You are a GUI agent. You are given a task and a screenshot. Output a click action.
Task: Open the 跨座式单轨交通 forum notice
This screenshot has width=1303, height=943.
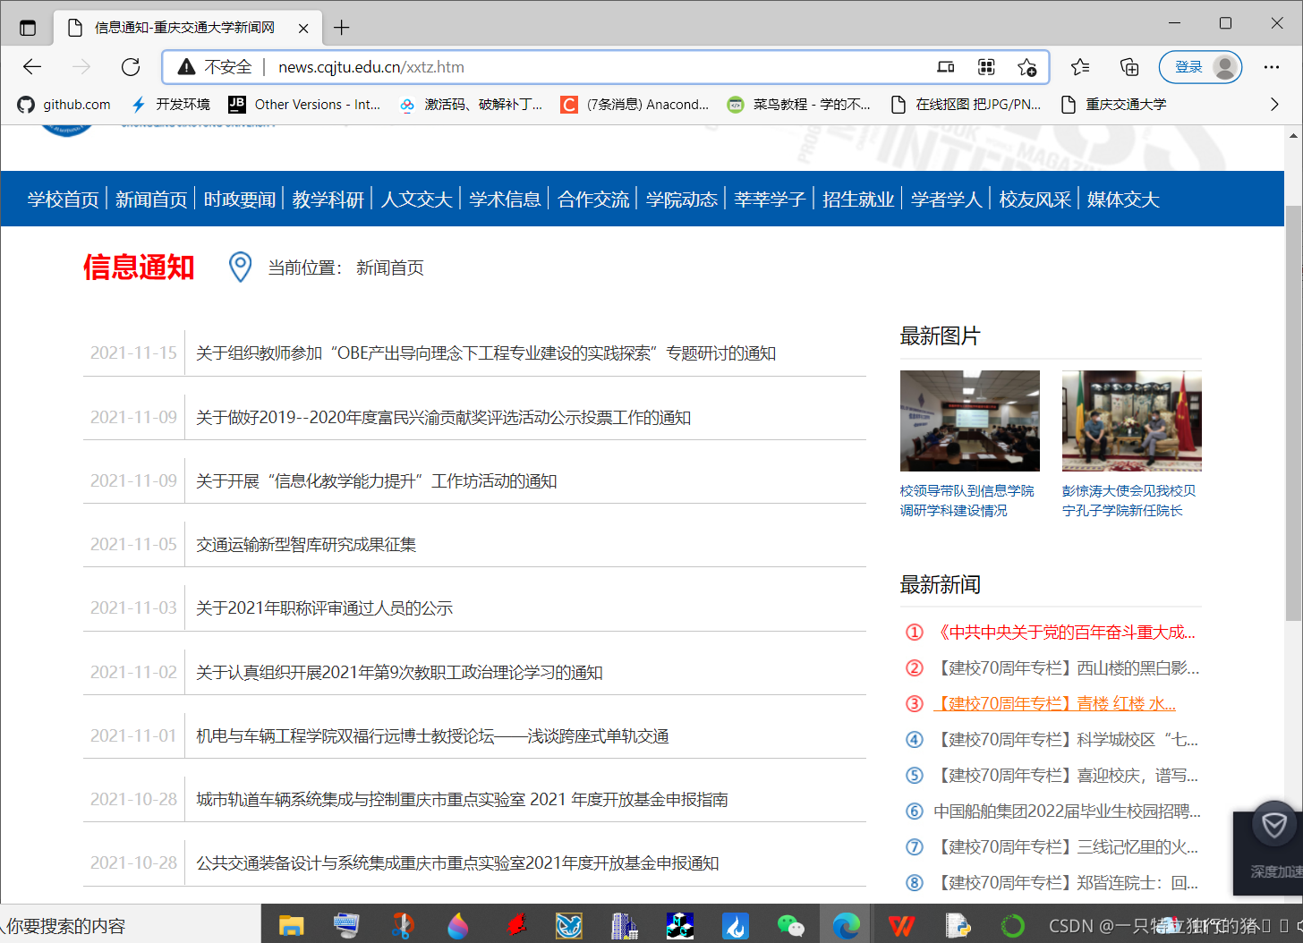coord(432,736)
